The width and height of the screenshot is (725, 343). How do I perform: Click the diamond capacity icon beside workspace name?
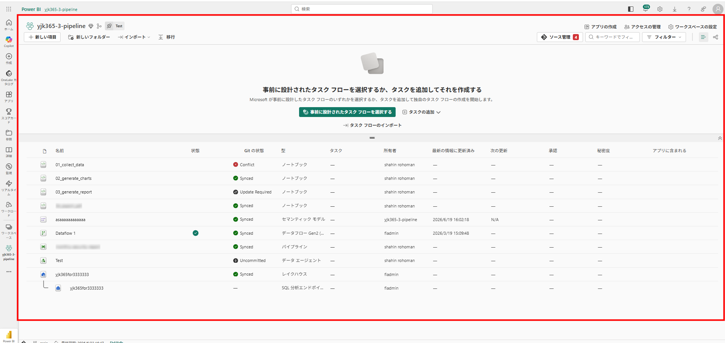pos(91,26)
